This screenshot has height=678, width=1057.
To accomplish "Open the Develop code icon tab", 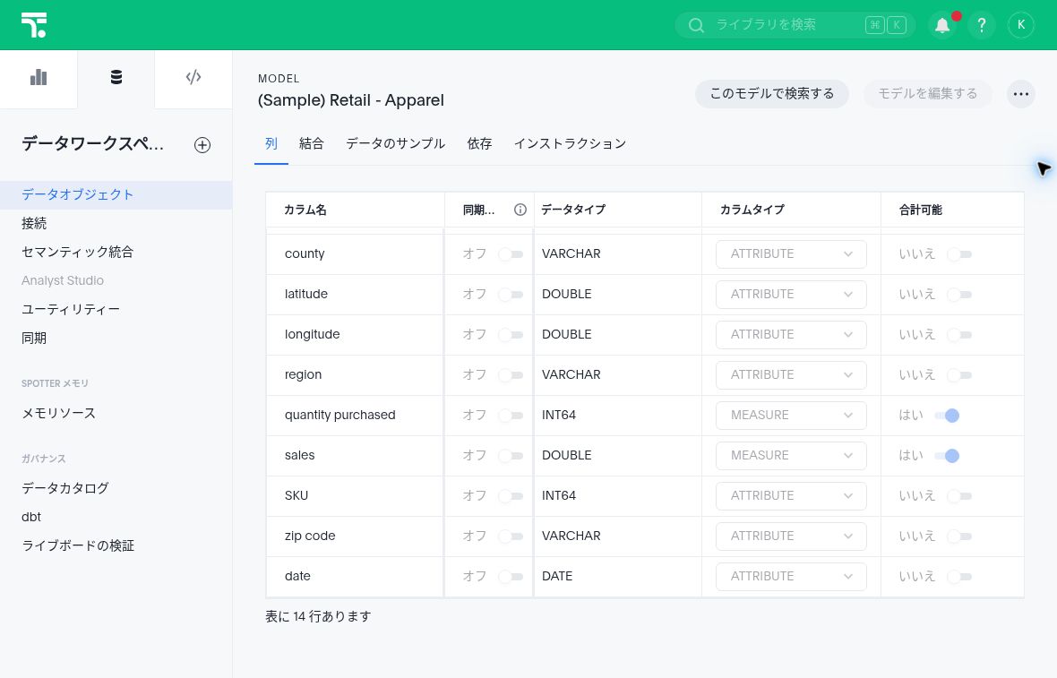I will pos(193,78).
